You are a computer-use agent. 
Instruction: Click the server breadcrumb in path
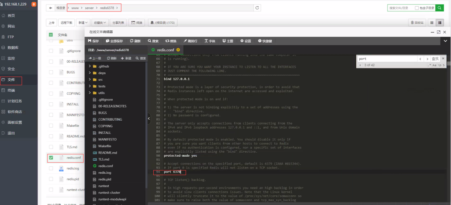pos(89,8)
